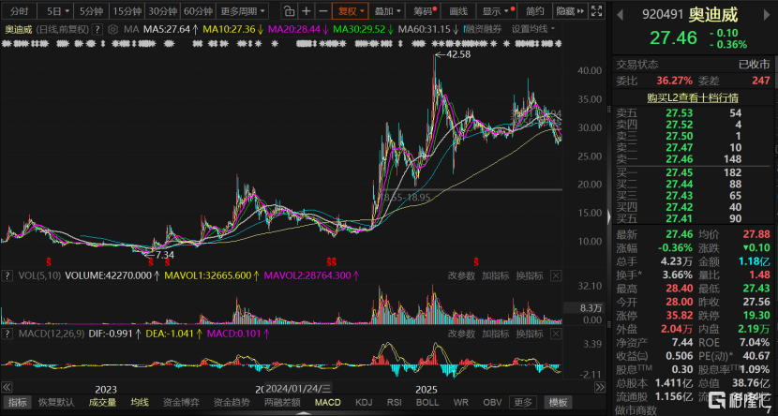Screen dimensions: 778x416
Task: Switch to 分时 view
Action: (20, 11)
